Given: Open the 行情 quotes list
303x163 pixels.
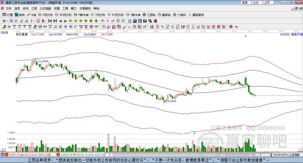Looking at the screenshot, I should (x=7, y=15).
